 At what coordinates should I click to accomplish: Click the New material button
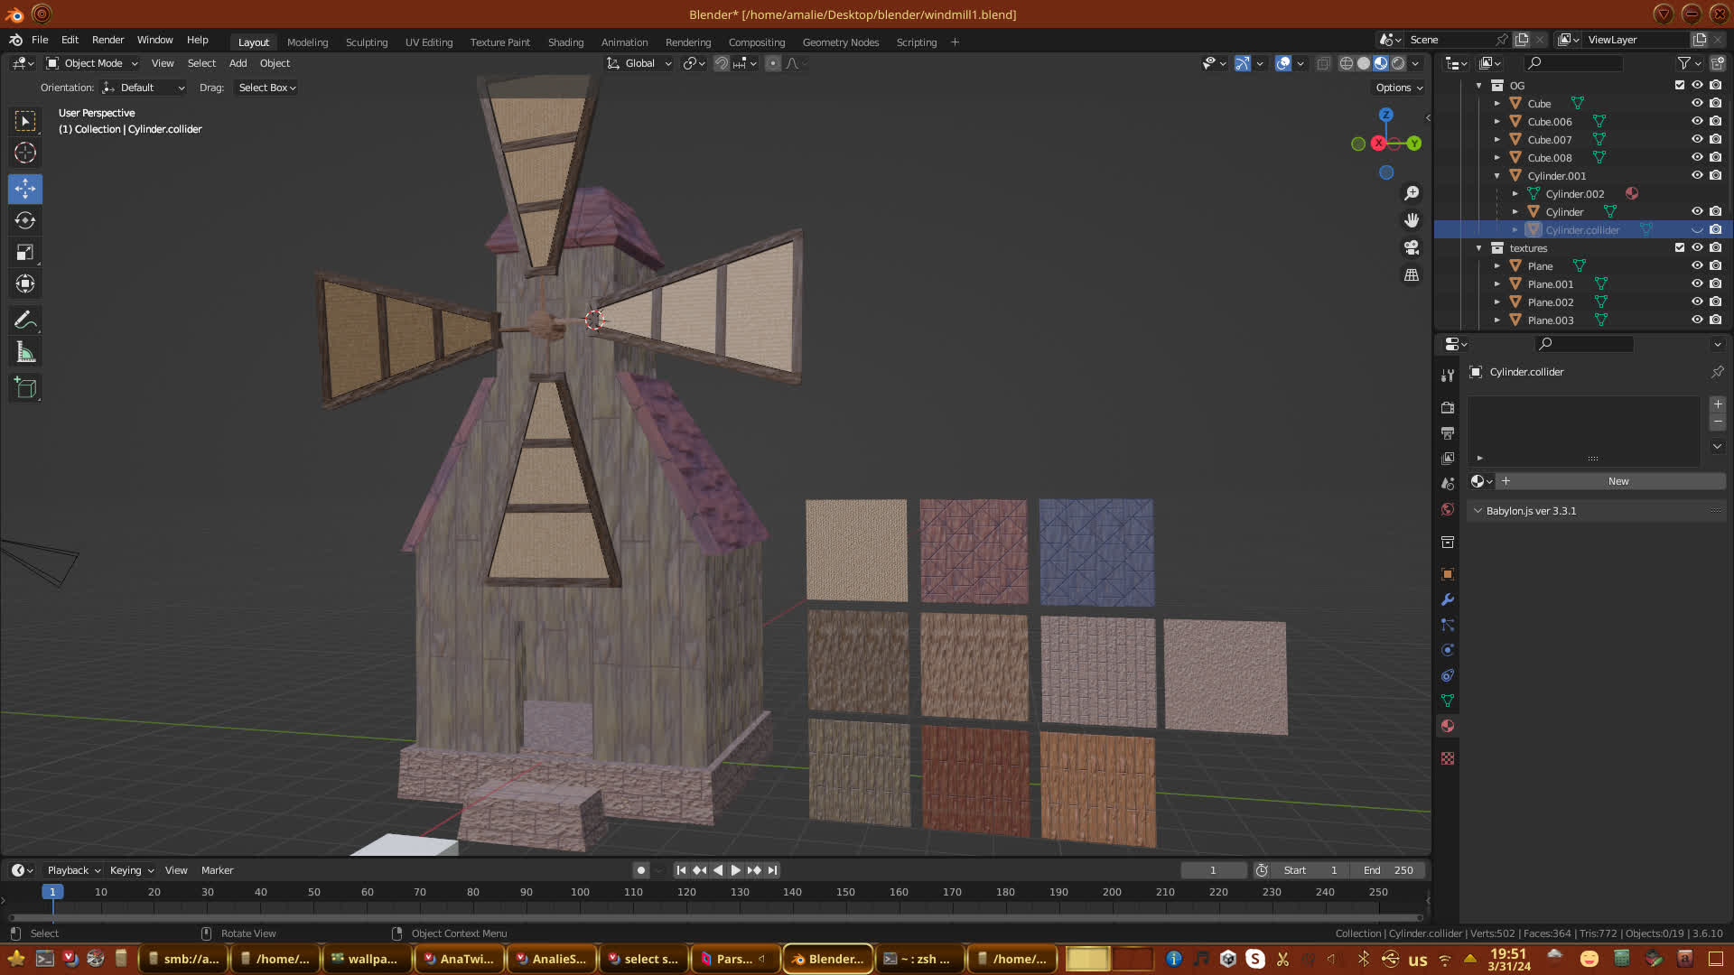tap(1617, 481)
